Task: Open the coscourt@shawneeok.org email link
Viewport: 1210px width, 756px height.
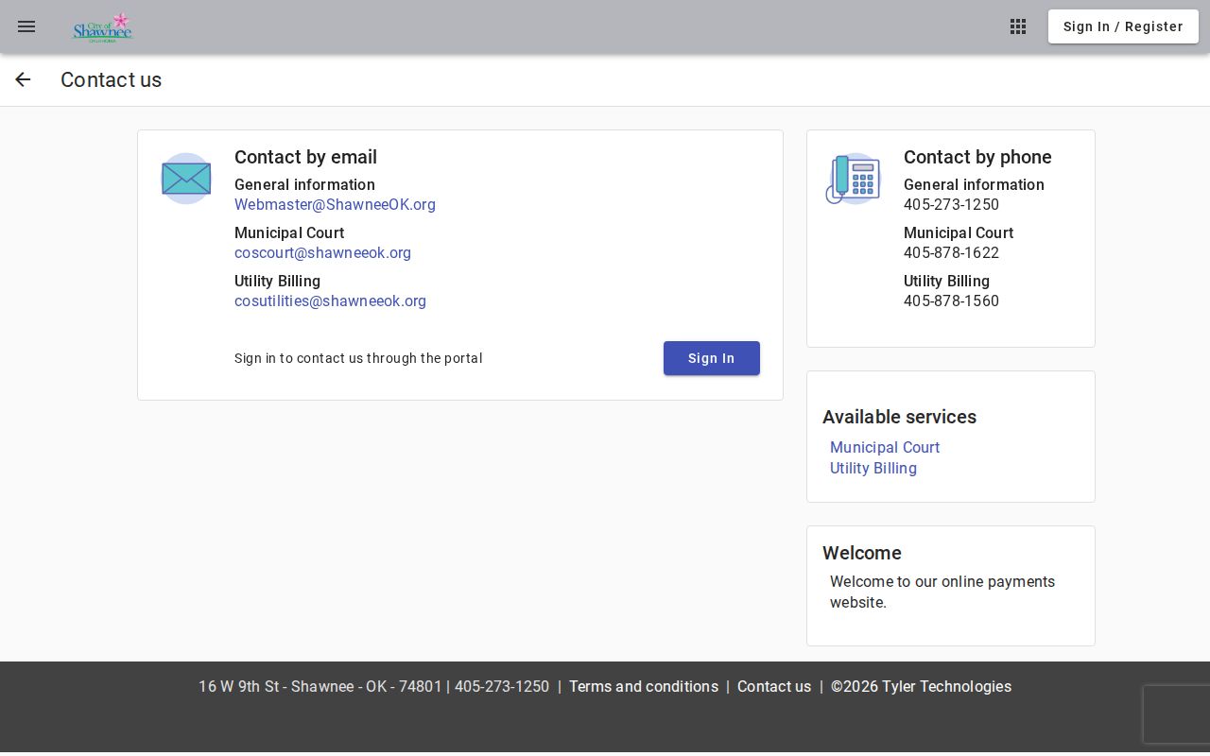Action: [x=322, y=253]
